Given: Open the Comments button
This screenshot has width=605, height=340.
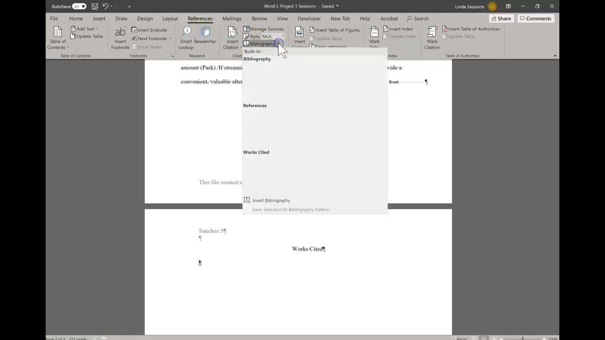Looking at the screenshot, I should (x=536, y=18).
